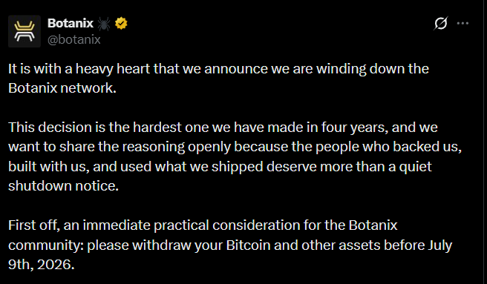Open the Botanix display name link
Screen dimensions: 487x284
click(x=71, y=23)
